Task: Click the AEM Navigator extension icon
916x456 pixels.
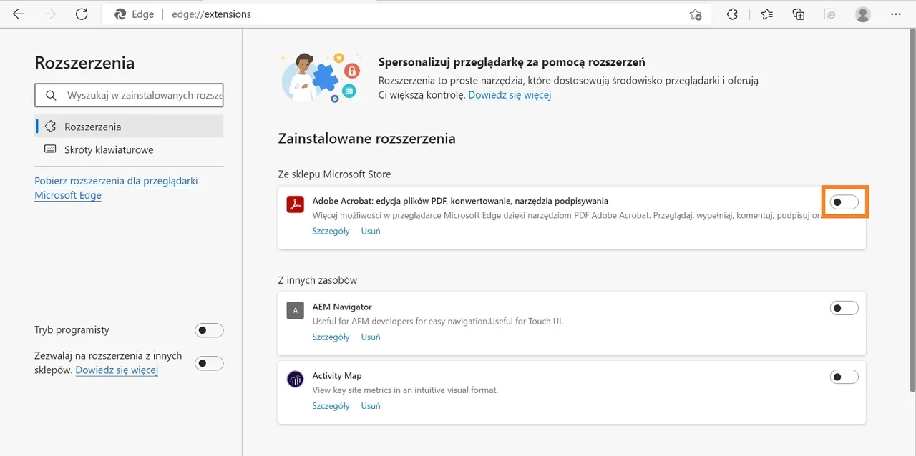Action: point(296,310)
